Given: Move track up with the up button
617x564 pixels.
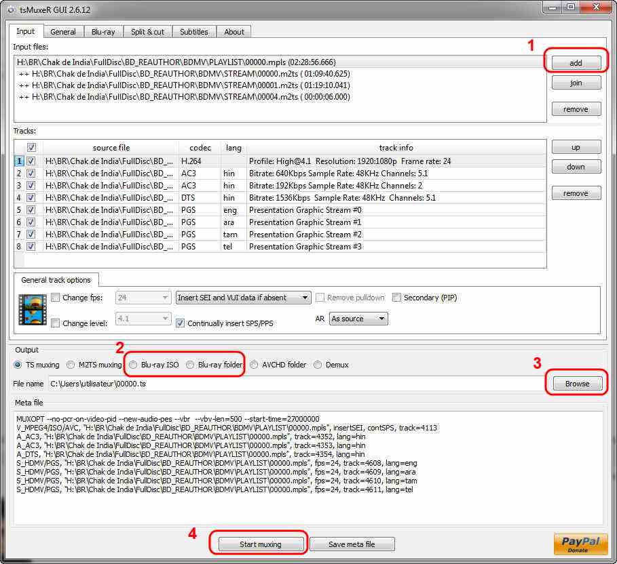Looking at the screenshot, I should tap(576, 147).
